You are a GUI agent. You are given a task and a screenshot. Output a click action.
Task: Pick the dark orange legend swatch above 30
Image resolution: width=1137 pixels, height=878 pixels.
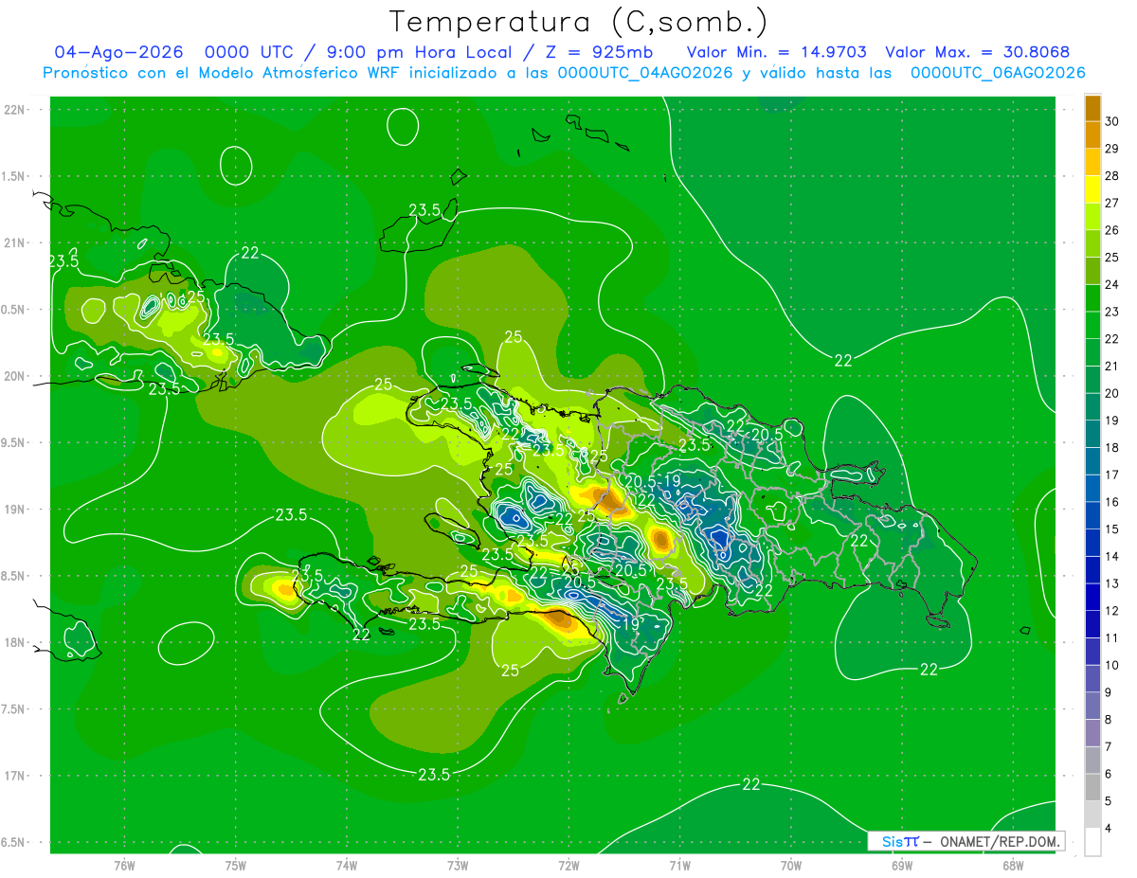pos(1092,108)
